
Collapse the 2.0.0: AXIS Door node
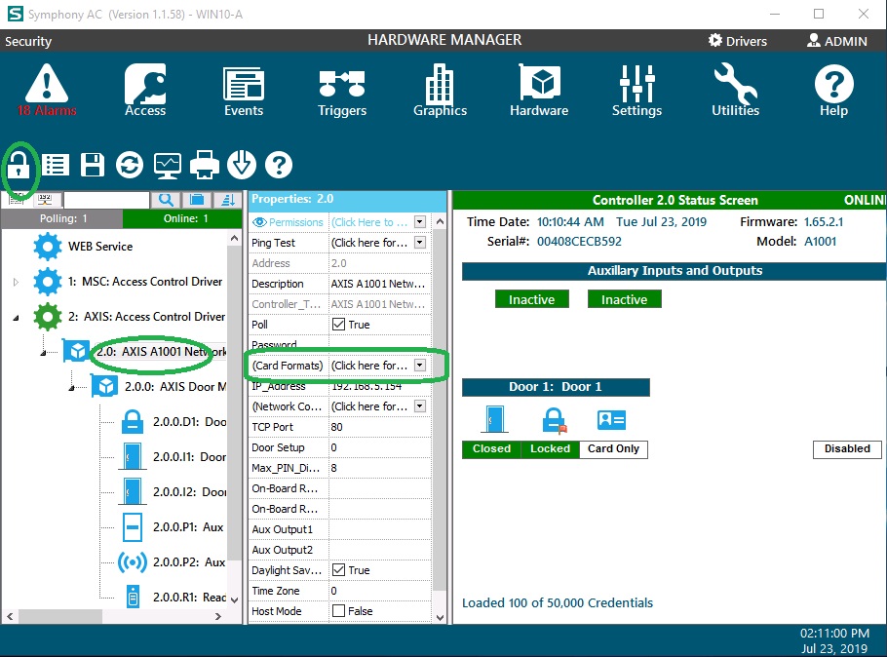(71, 388)
